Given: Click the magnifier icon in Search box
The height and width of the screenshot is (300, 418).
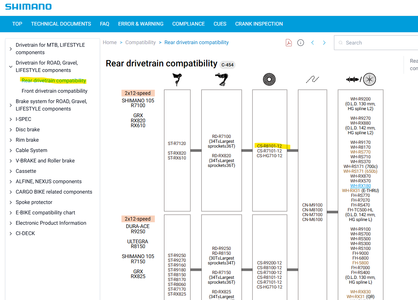Looking at the screenshot, I should click(340, 43).
